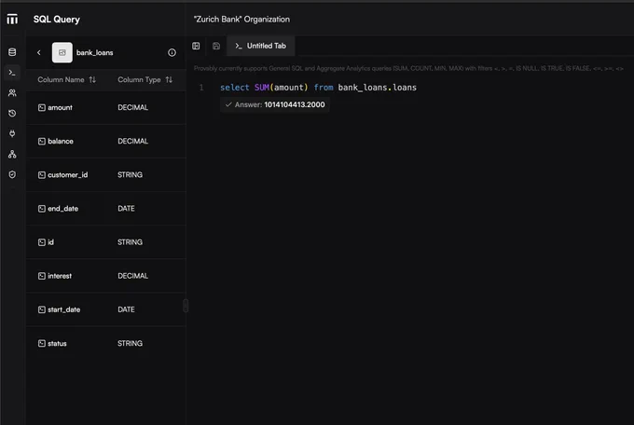
Task: Click the start_date column icon
Action: pos(42,309)
